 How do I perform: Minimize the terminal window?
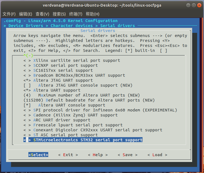point(188,5)
